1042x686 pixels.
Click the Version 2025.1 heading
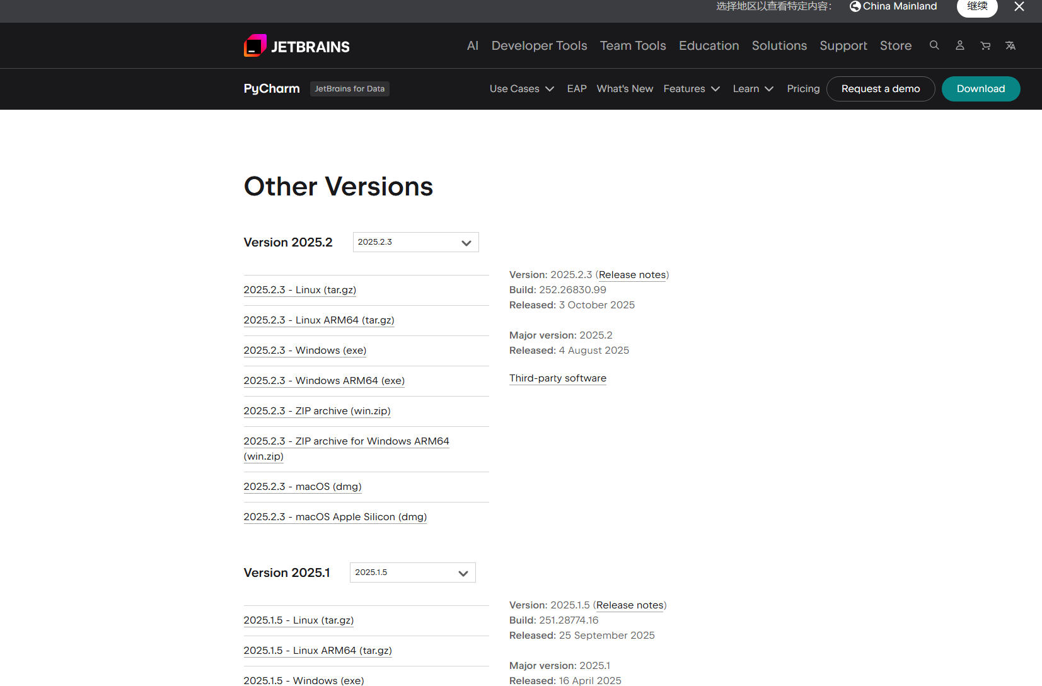click(287, 573)
